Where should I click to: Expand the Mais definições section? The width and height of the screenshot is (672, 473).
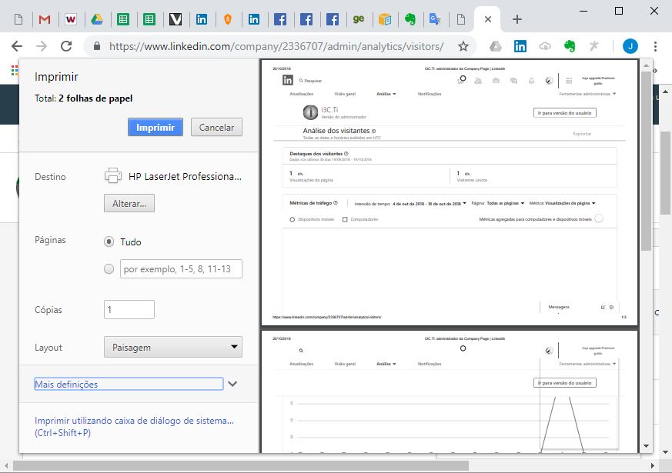pyautogui.click(x=233, y=384)
